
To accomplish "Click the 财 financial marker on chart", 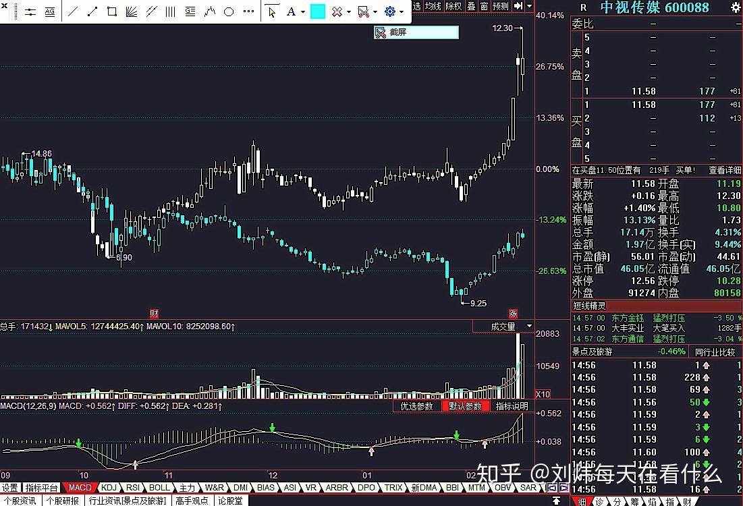I will tap(154, 313).
